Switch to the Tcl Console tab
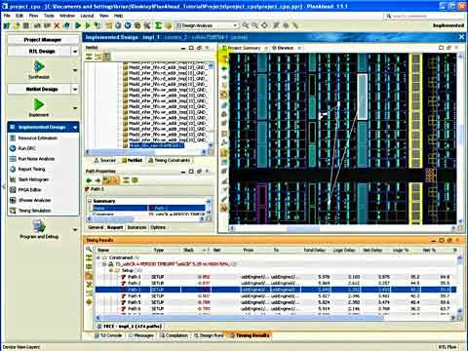 point(108,335)
